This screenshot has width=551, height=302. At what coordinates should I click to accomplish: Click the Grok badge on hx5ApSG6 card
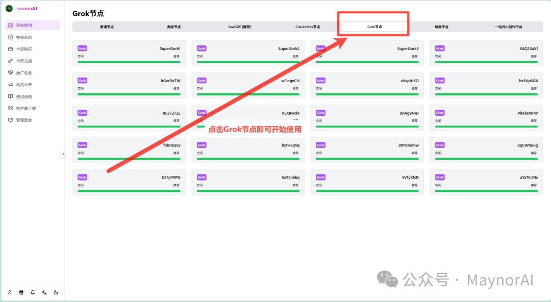point(440,81)
